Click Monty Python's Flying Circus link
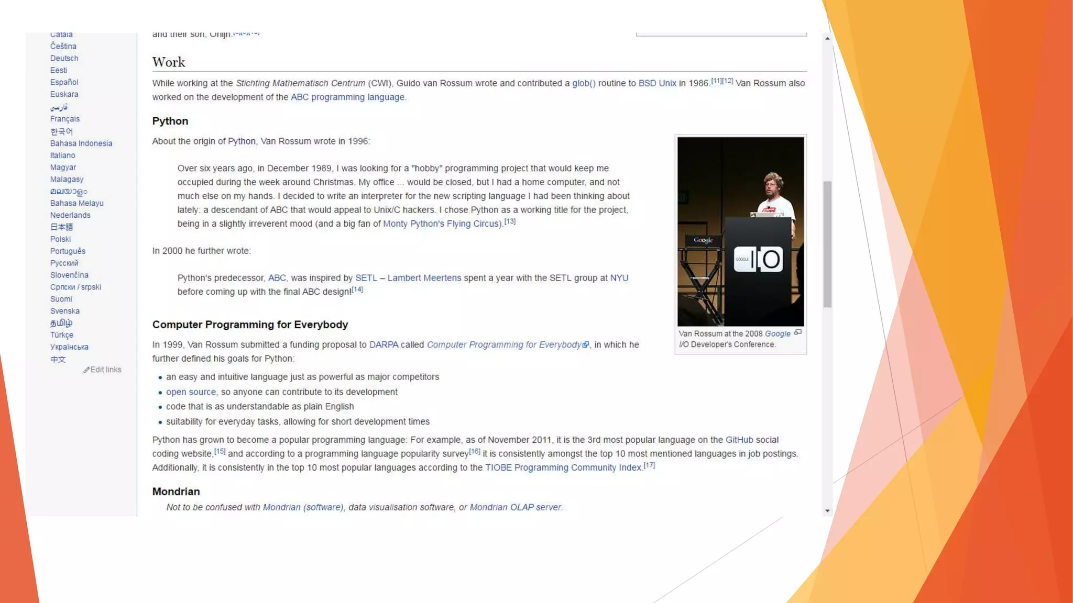Image resolution: width=1073 pixels, height=603 pixels. (x=442, y=224)
